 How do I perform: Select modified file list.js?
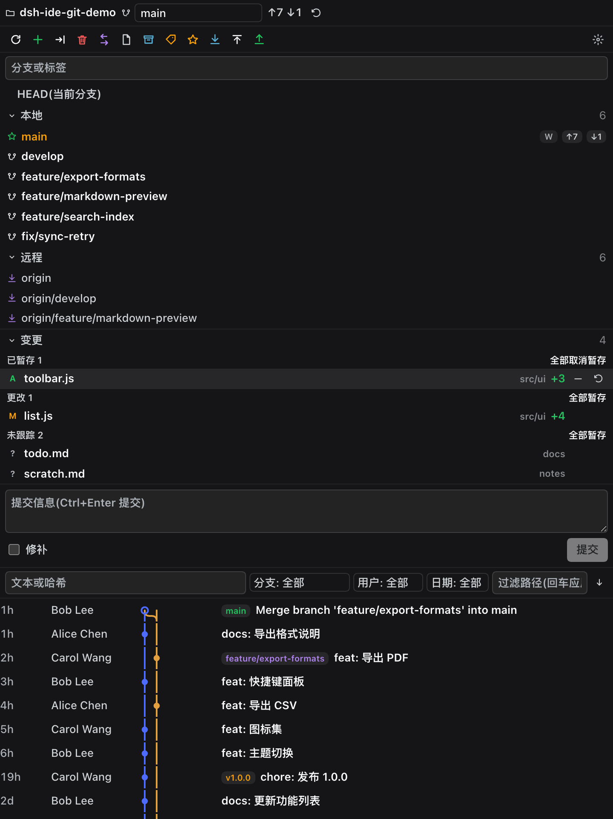pyautogui.click(x=306, y=416)
